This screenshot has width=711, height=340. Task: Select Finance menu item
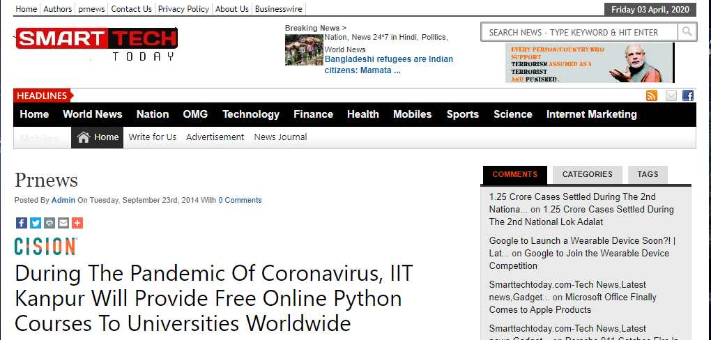[x=314, y=114]
